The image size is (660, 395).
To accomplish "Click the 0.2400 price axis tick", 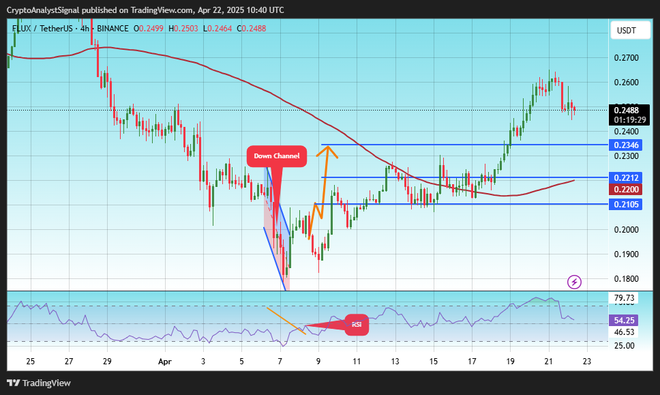I will pyautogui.click(x=627, y=132).
